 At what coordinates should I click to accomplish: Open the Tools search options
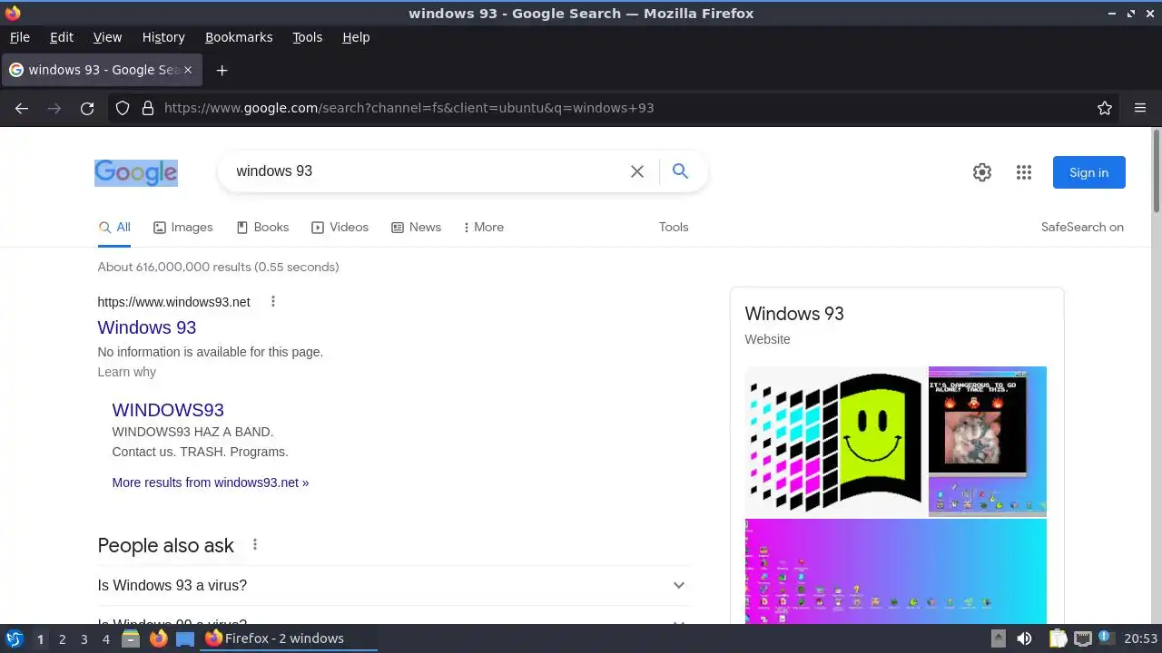click(x=674, y=227)
